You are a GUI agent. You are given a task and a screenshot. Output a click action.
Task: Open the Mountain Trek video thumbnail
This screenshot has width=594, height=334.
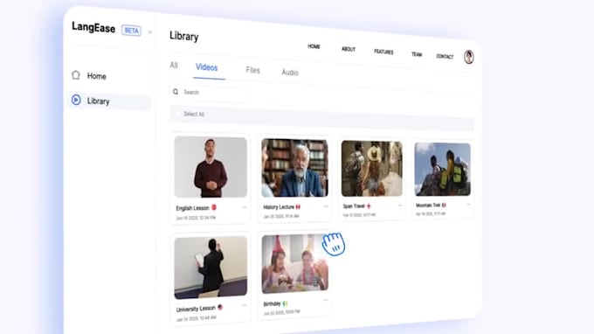[x=443, y=170]
